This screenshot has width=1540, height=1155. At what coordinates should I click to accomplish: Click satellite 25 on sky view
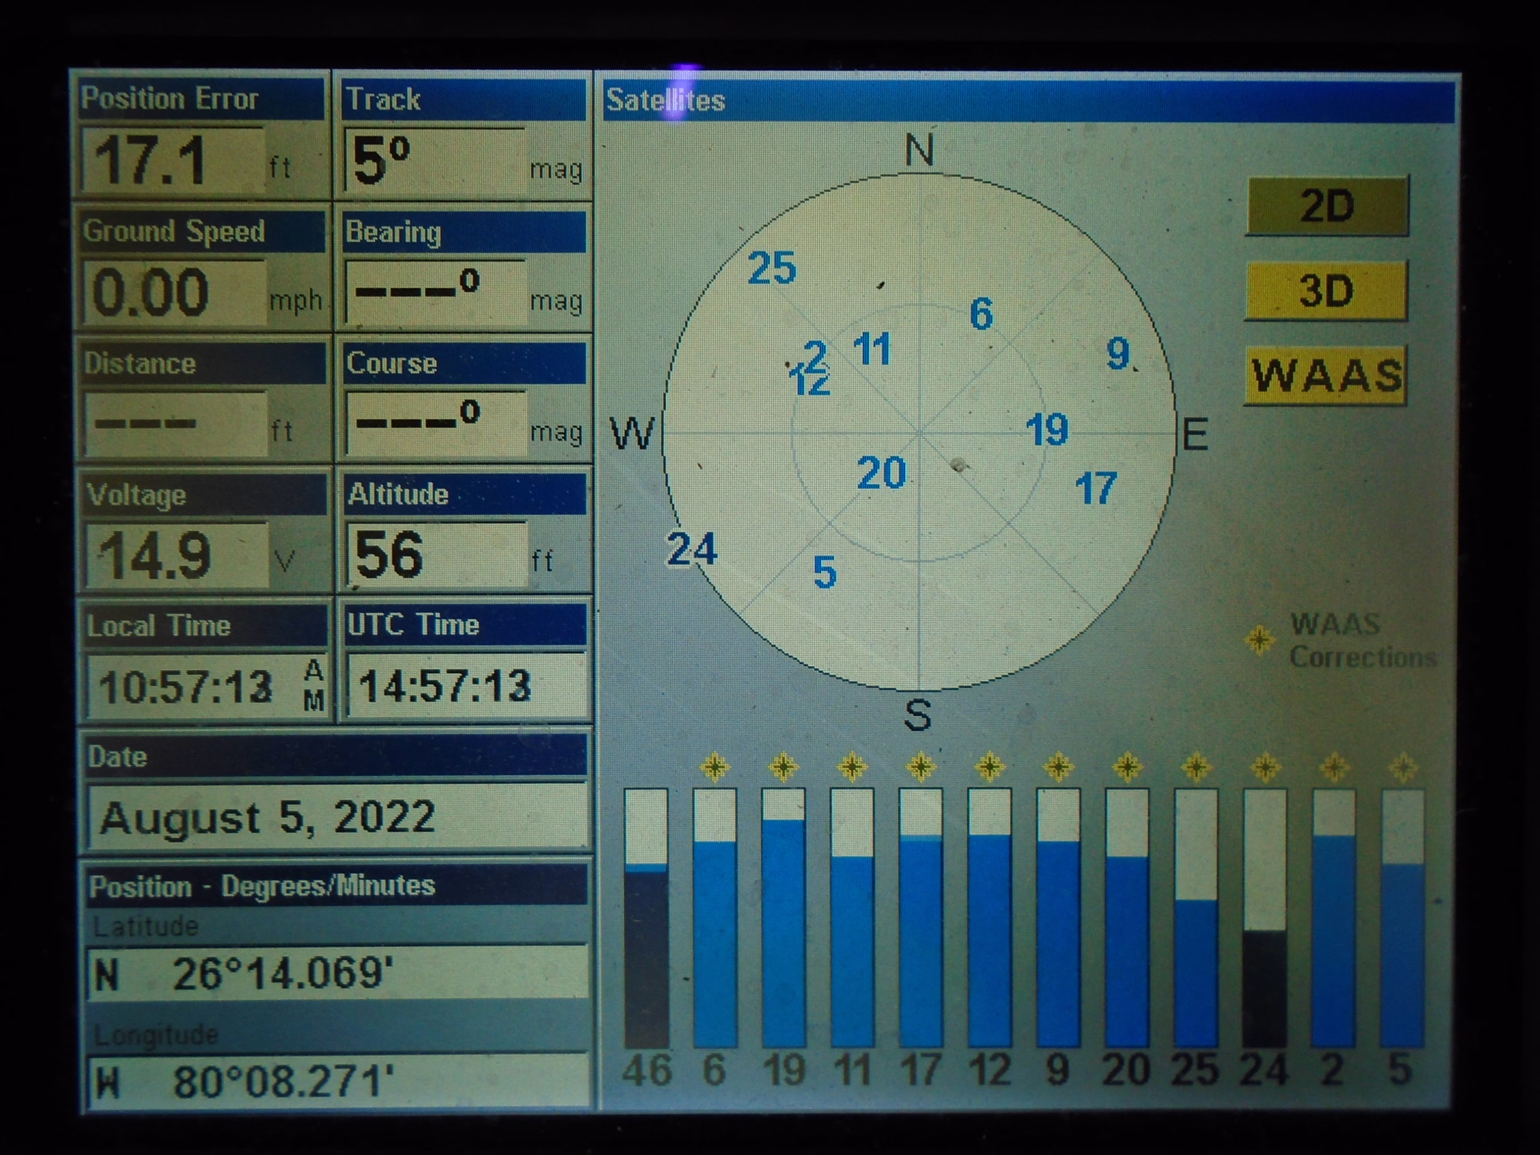click(771, 268)
